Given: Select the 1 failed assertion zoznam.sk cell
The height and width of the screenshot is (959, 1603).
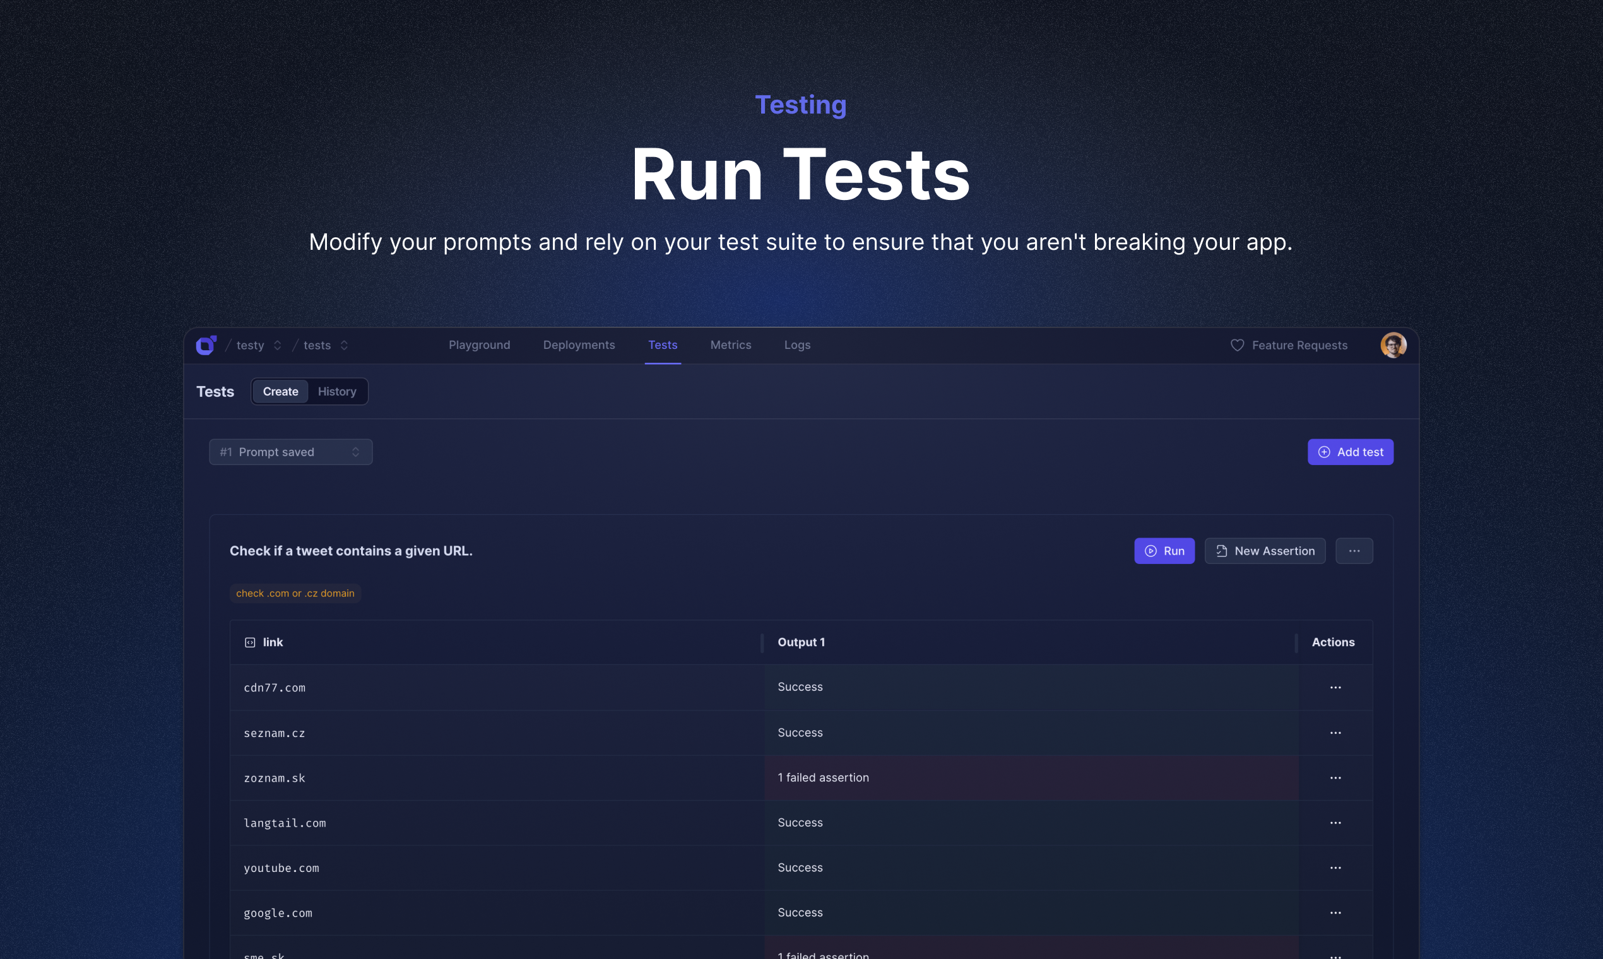Looking at the screenshot, I should click(x=1031, y=777).
